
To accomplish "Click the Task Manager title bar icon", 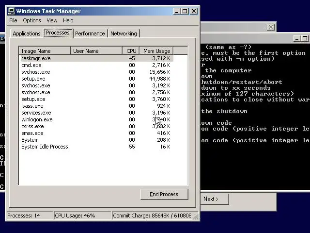I will coord(11,11).
